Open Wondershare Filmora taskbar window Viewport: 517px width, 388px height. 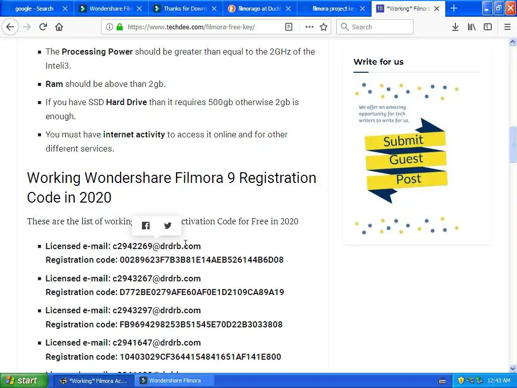click(175, 380)
